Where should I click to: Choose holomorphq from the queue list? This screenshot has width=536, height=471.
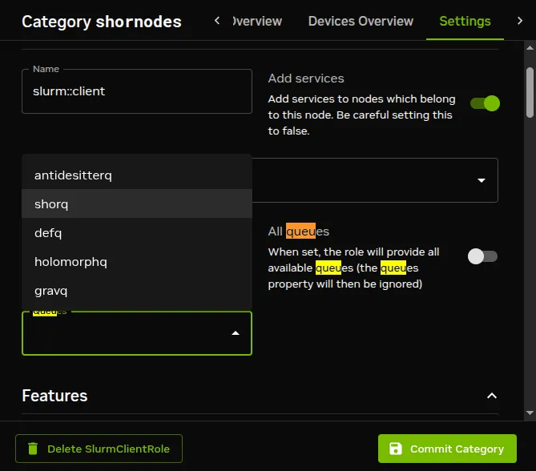(137, 262)
